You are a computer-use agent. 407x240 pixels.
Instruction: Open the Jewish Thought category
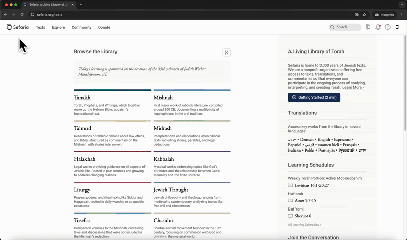171,190
